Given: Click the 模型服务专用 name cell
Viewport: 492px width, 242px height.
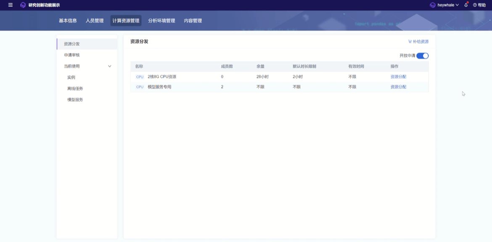Looking at the screenshot, I should 160,87.
